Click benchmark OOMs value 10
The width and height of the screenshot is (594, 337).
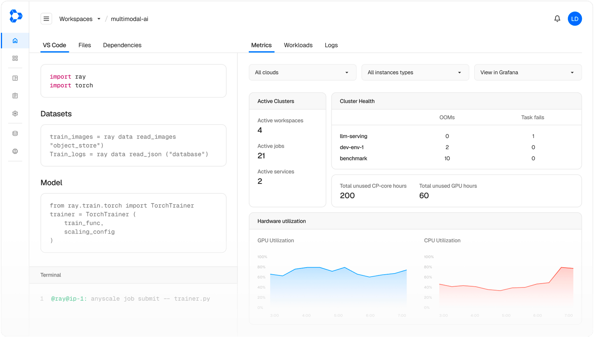point(447,158)
